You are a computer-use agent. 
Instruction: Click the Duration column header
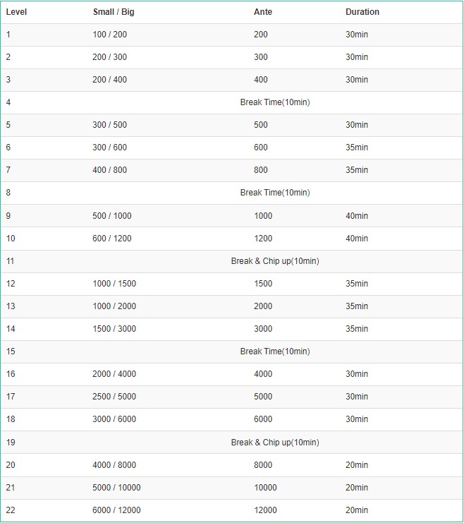click(x=362, y=12)
